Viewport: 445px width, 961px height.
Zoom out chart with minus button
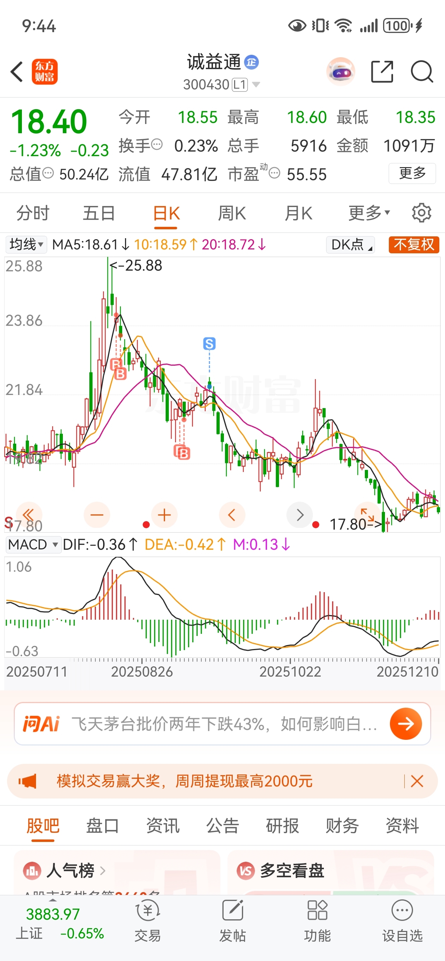click(x=97, y=515)
